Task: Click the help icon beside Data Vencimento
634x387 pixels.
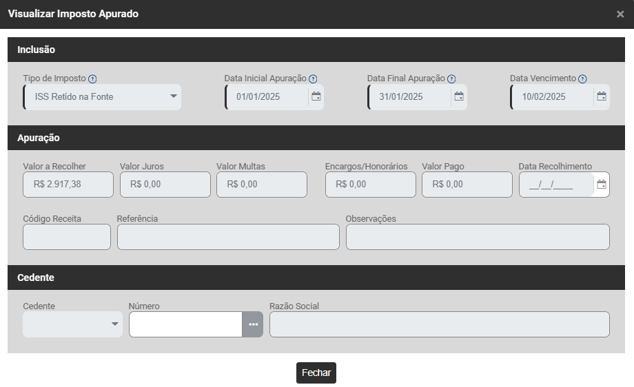Action: (x=582, y=79)
